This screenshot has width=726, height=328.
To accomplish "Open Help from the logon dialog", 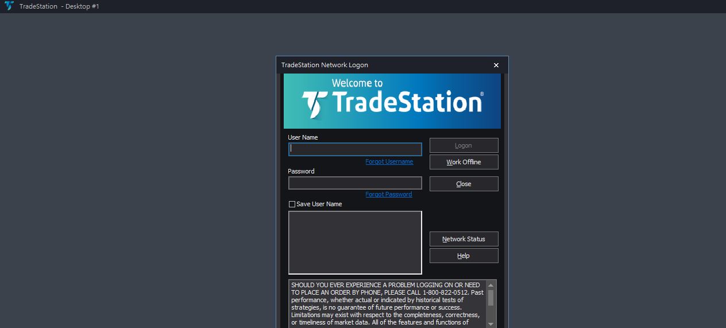I will point(464,256).
